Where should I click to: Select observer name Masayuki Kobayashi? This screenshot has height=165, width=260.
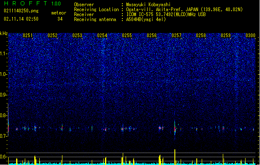click(148, 5)
